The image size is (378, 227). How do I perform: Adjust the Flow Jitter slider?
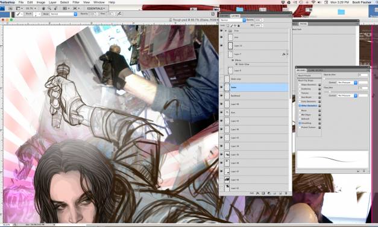(330, 92)
